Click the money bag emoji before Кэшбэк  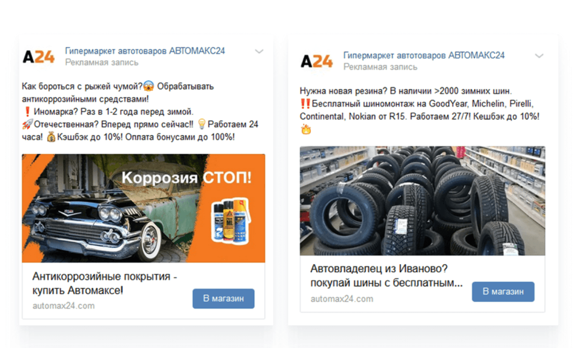[51, 138]
